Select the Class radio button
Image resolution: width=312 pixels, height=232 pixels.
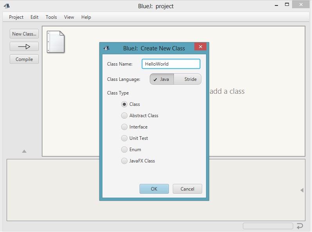point(124,104)
